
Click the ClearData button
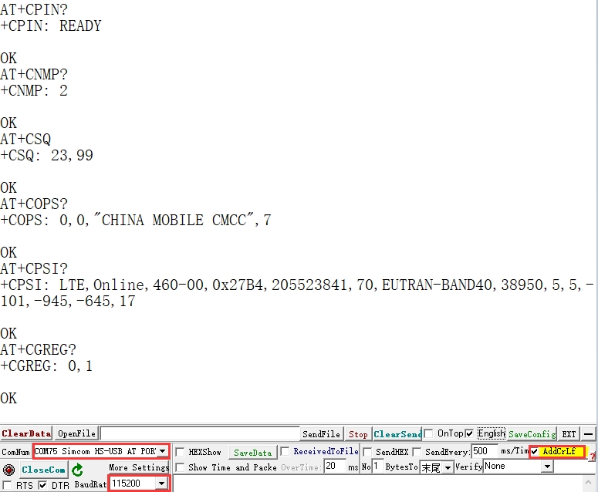(26, 434)
